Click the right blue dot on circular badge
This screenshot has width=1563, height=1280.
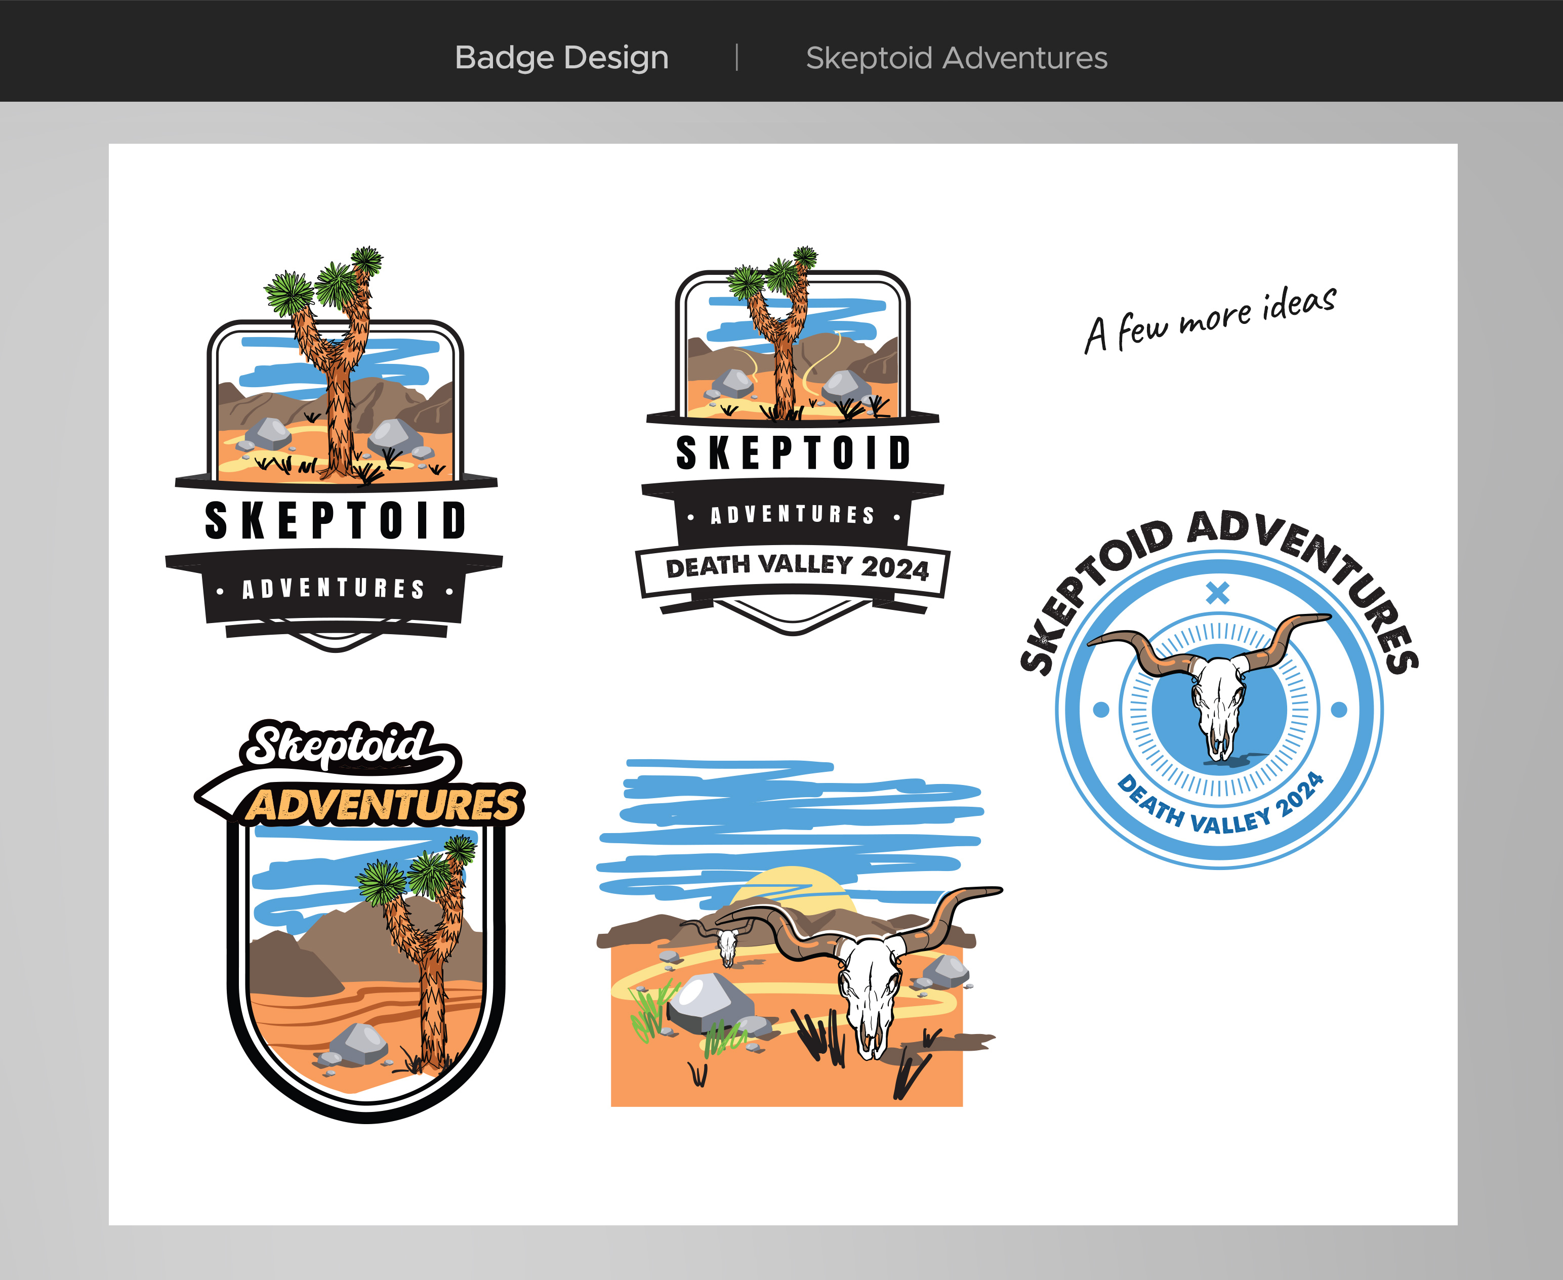[1339, 709]
